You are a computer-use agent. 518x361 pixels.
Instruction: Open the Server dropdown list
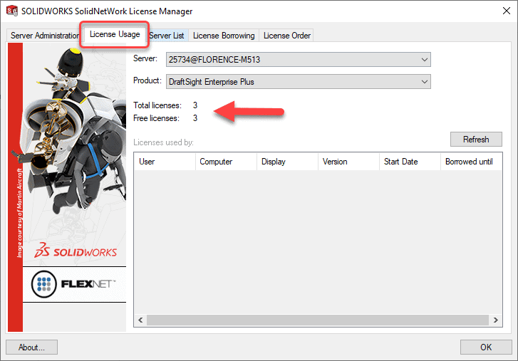[425, 59]
